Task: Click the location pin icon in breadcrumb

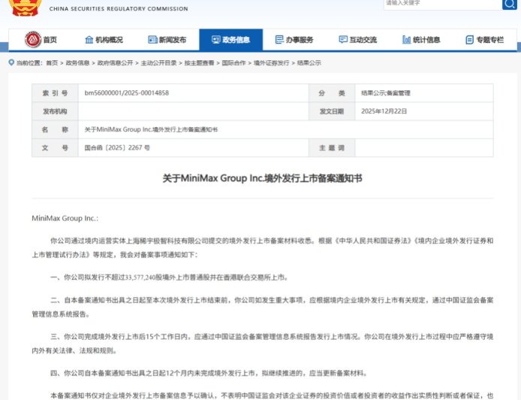Action: click(x=11, y=62)
